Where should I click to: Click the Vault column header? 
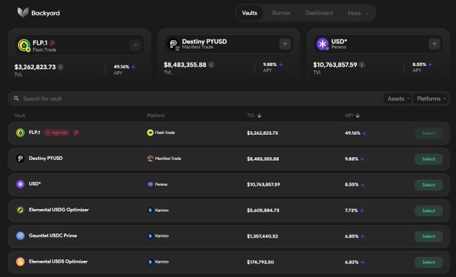pos(19,115)
